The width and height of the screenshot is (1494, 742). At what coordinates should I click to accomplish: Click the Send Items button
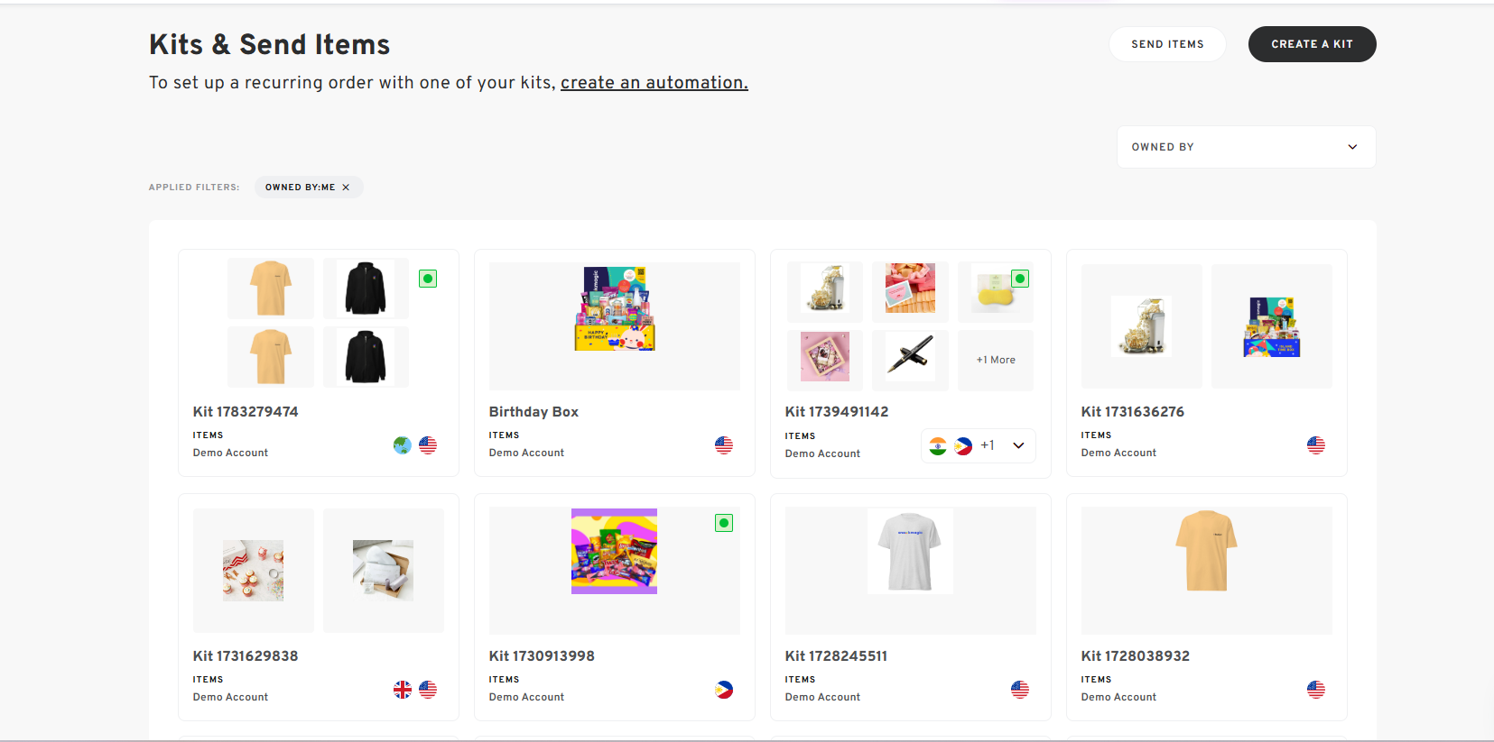(1167, 44)
